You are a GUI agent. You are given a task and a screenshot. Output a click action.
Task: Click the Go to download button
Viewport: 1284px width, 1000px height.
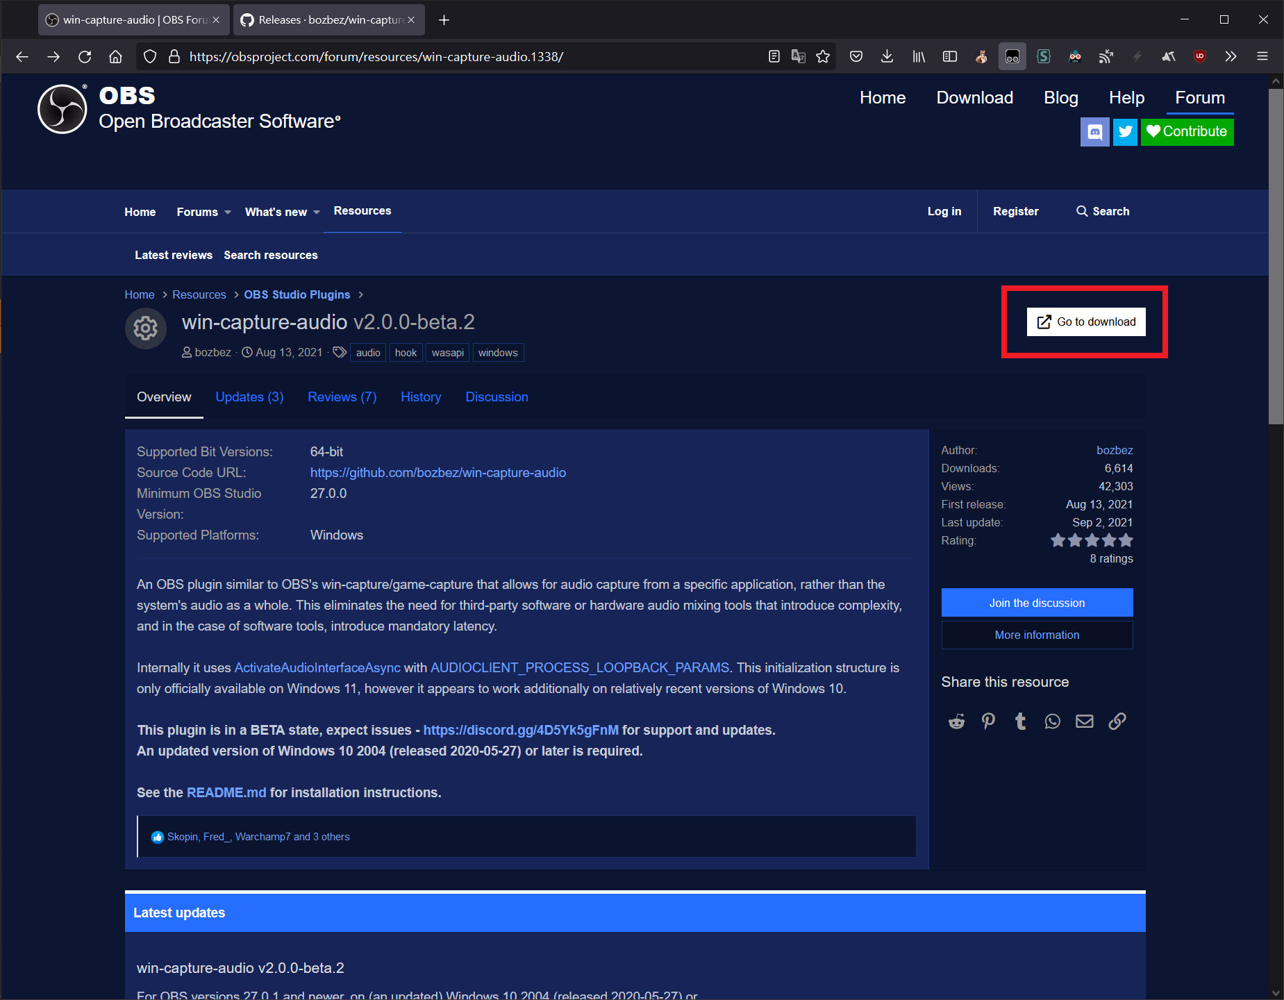point(1086,322)
